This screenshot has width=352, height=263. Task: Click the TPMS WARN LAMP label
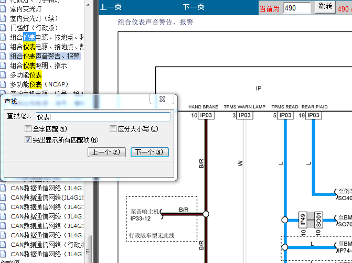pyautogui.click(x=244, y=107)
